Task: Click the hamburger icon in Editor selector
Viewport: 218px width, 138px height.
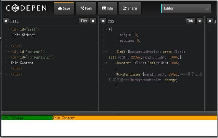Action: pyautogui.click(x=207, y=8)
